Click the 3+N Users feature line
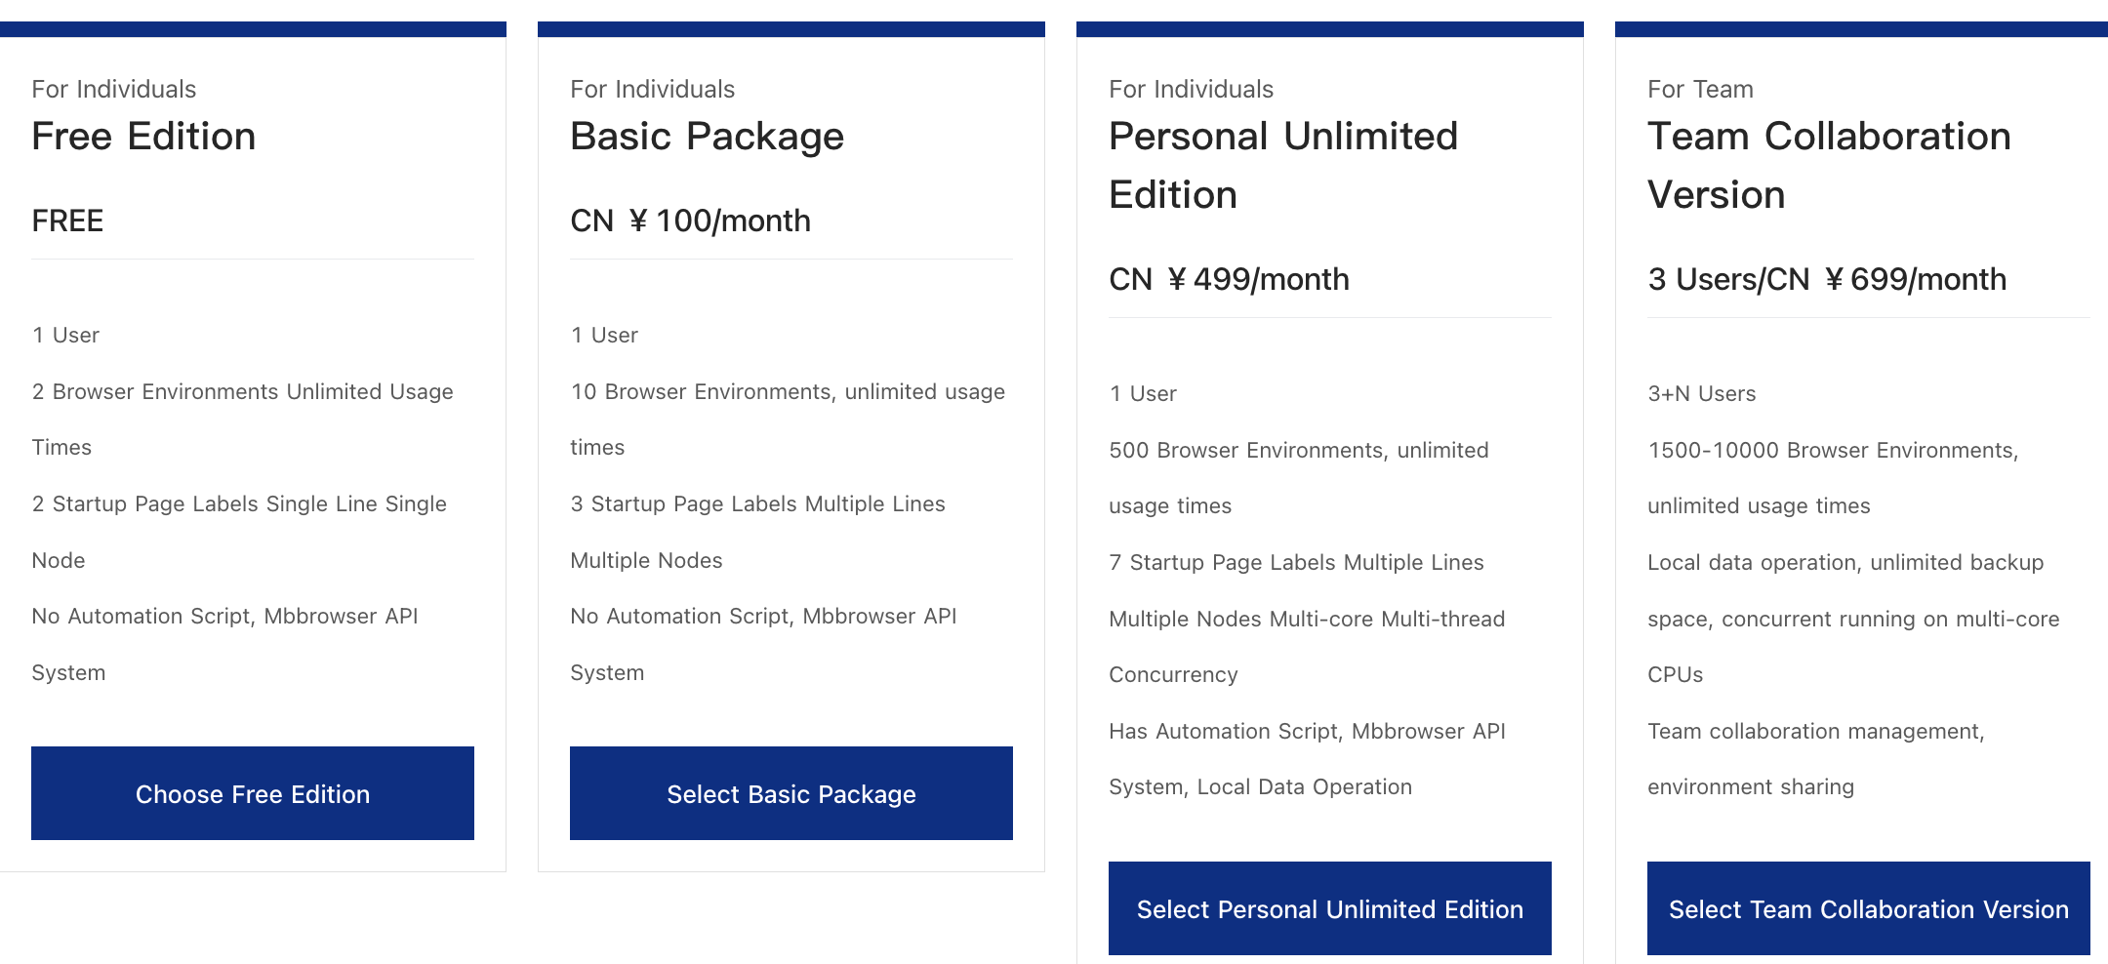Image resolution: width=2108 pixels, height=964 pixels. pos(1701,393)
